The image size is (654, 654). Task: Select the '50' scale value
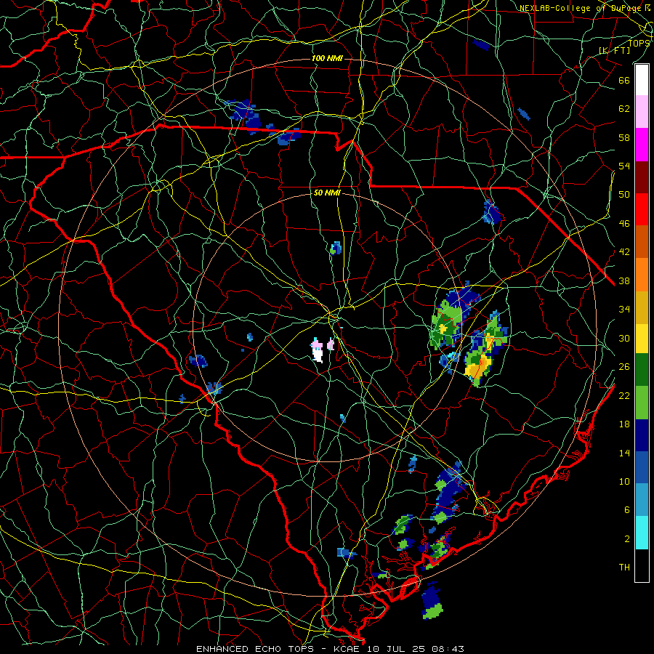click(x=624, y=195)
